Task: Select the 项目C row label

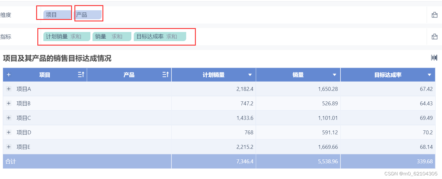Action: coord(24,118)
